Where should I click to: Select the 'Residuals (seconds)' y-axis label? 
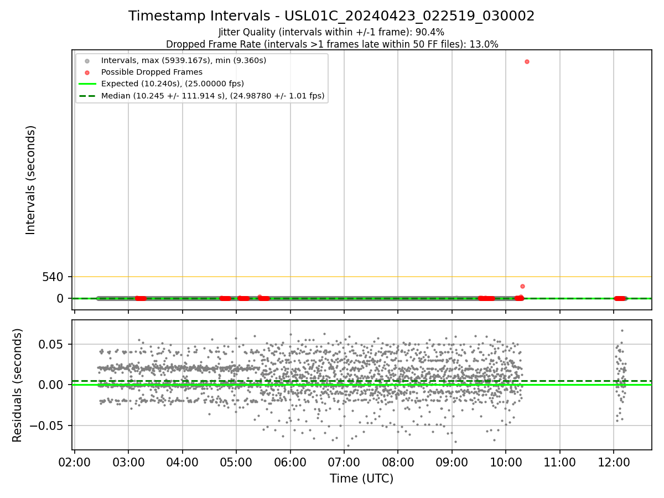[18, 385]
